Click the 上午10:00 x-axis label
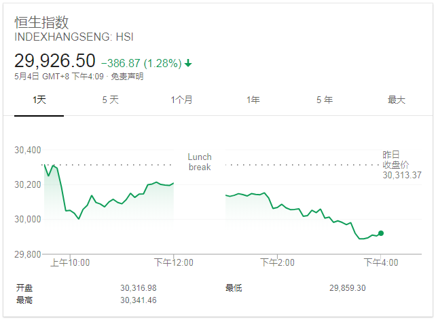Screen dimensions: 436x320 tap(70, 262)
